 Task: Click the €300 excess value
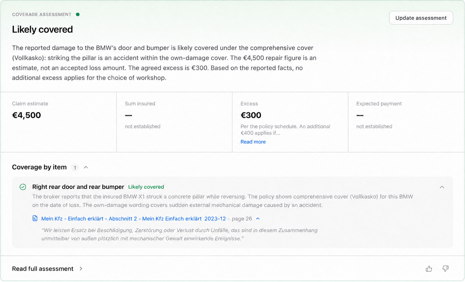click(x=251, y=115)
